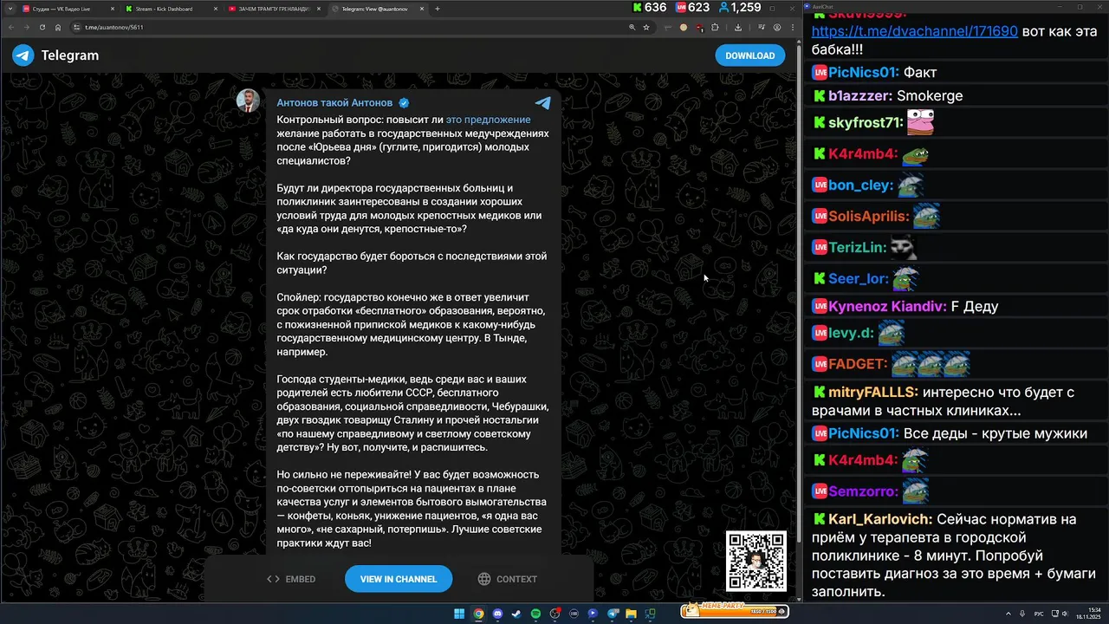This screenshot has width=1109, height=624.
Task: Bookmark this page with star icon
Action: click(x=646, y=27)
